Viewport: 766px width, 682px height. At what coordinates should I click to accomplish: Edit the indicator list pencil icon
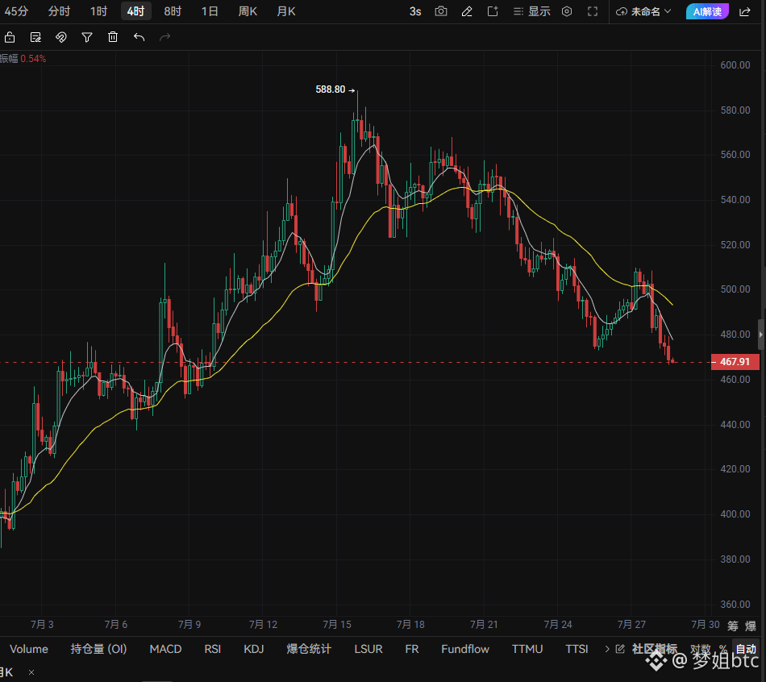[x=620, y=649]
